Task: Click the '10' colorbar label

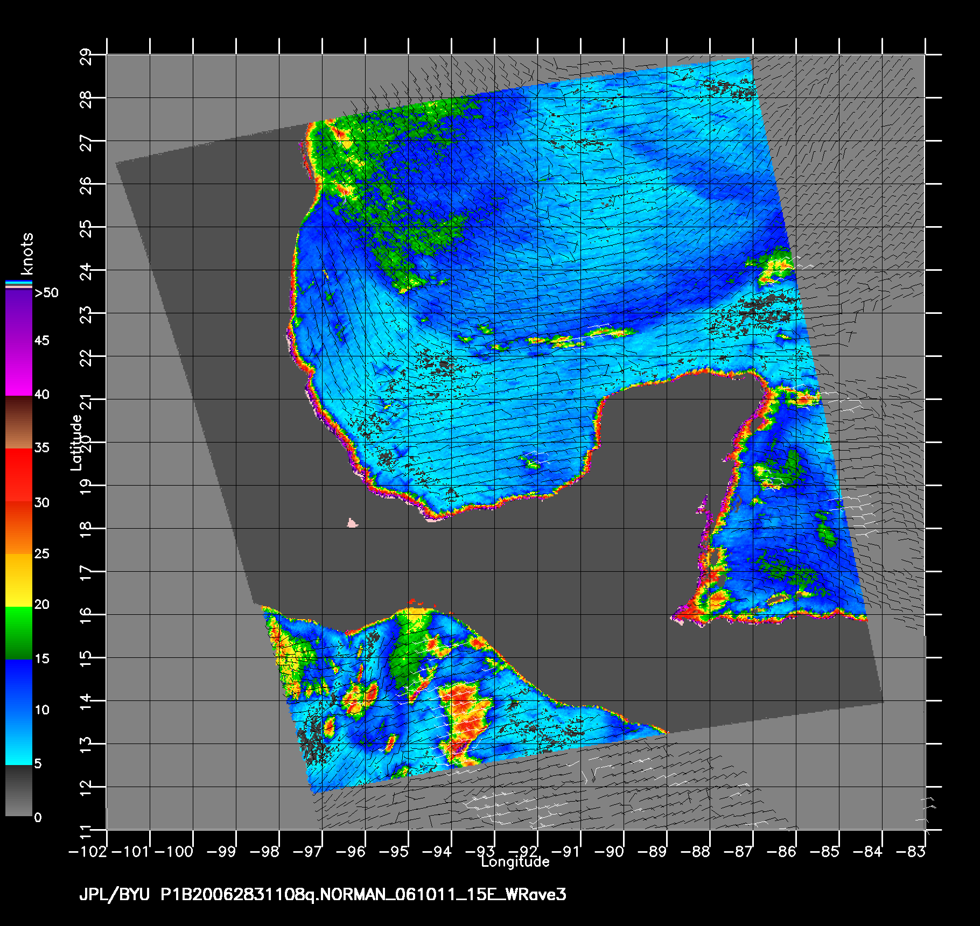Action: pos(42,710)
